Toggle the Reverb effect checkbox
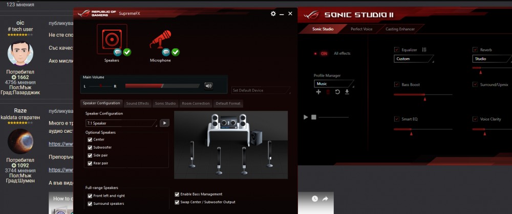Viewport: 512px width, 214px height. point(475,50)
